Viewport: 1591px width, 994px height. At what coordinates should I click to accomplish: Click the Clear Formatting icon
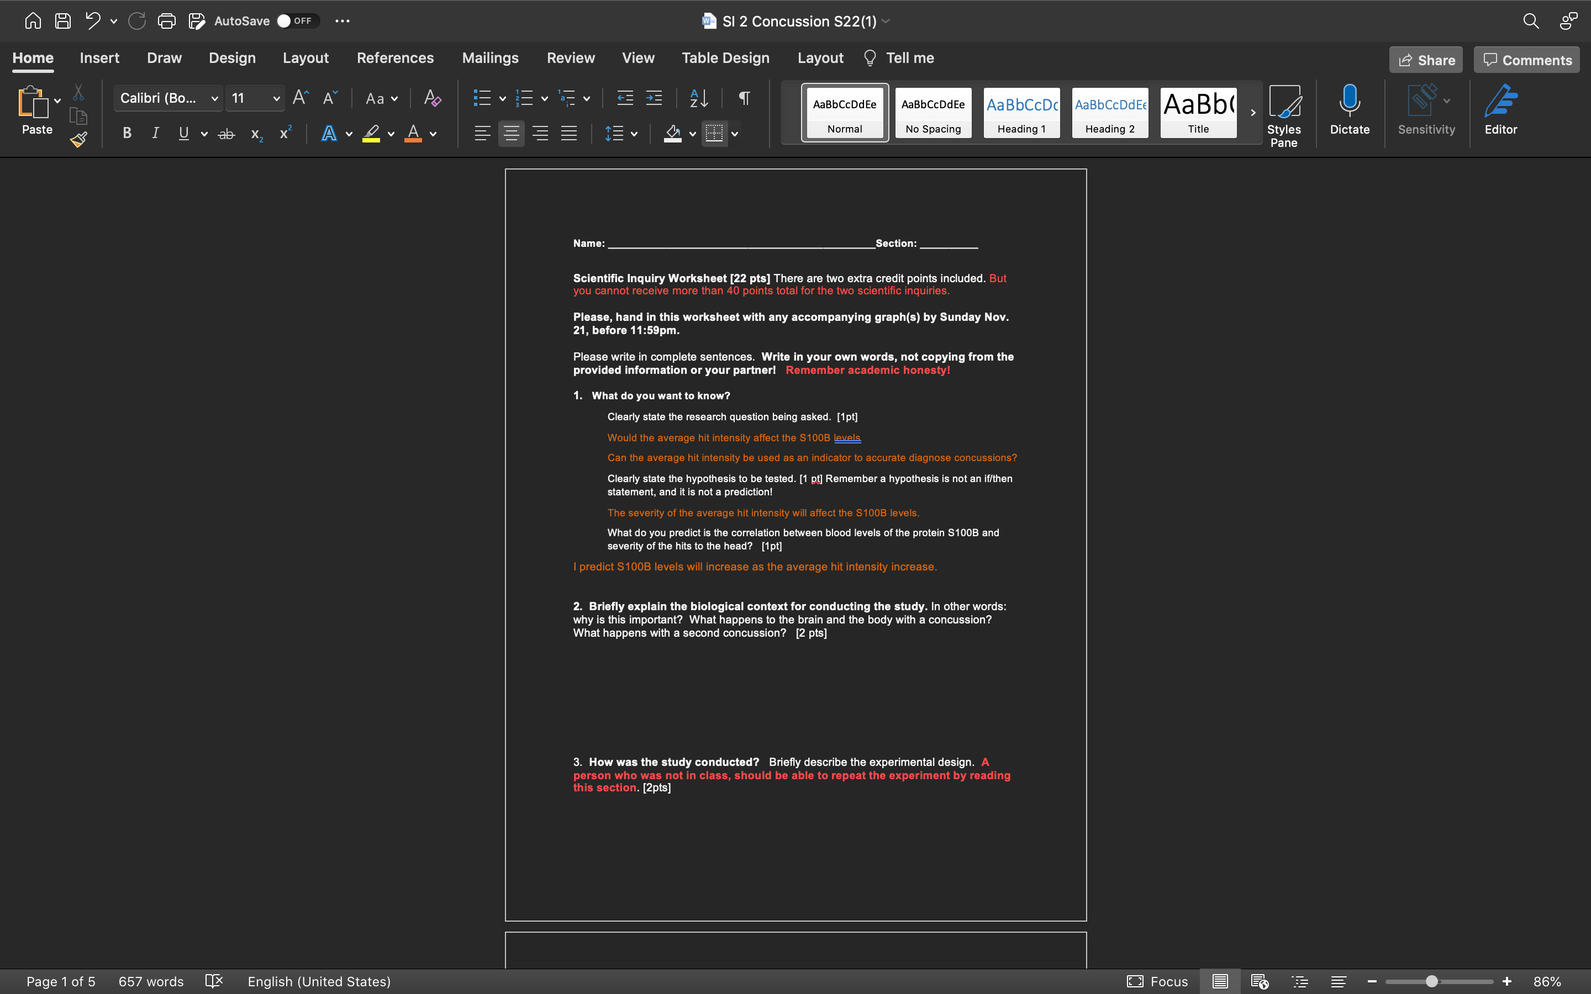point(432,99)
